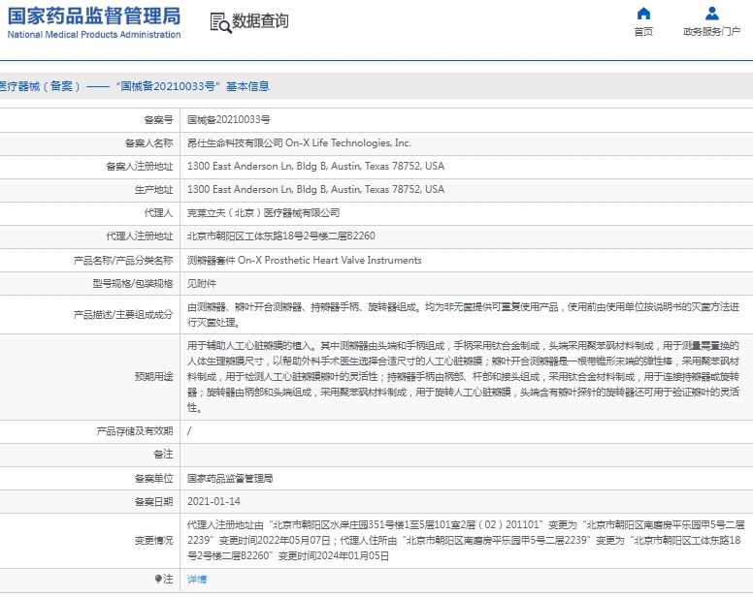
Task: Click the 产品名称/产品分类名称 label
Action: tap(123, 261)
